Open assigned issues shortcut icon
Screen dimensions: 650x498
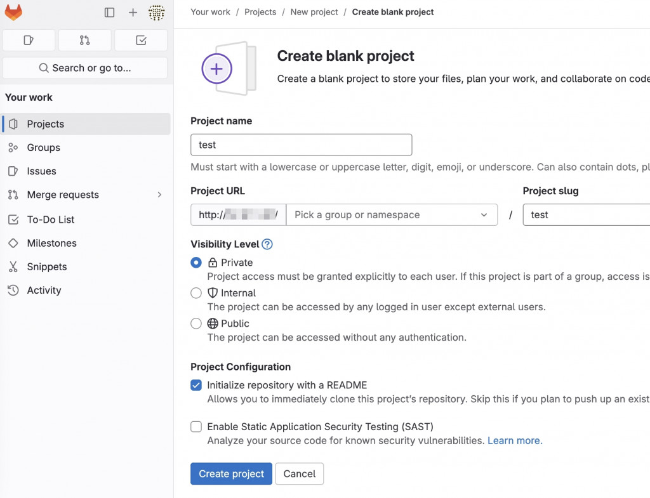click(x=29, y=40)
